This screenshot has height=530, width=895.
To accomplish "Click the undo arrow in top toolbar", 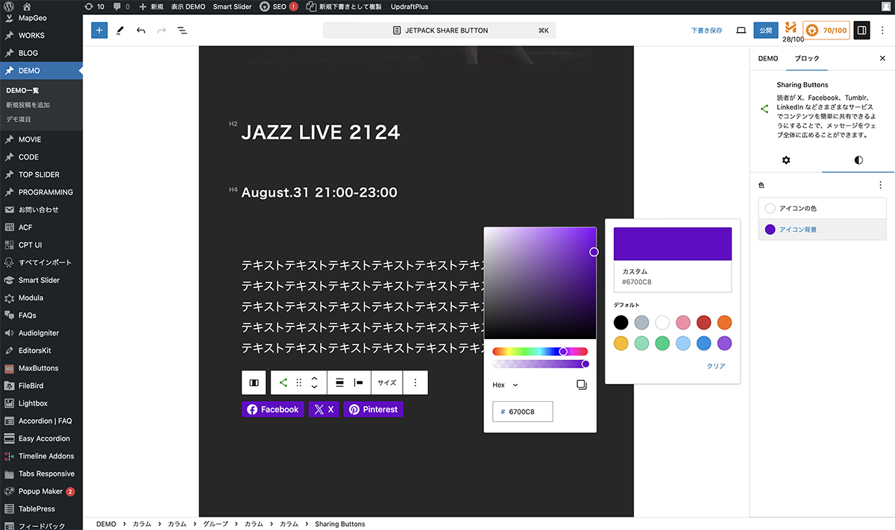I will pyautogui.click(x=141, y=31).
